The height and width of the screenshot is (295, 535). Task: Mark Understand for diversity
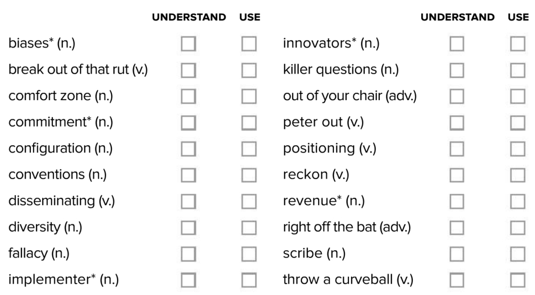click(x=188, y=228)
